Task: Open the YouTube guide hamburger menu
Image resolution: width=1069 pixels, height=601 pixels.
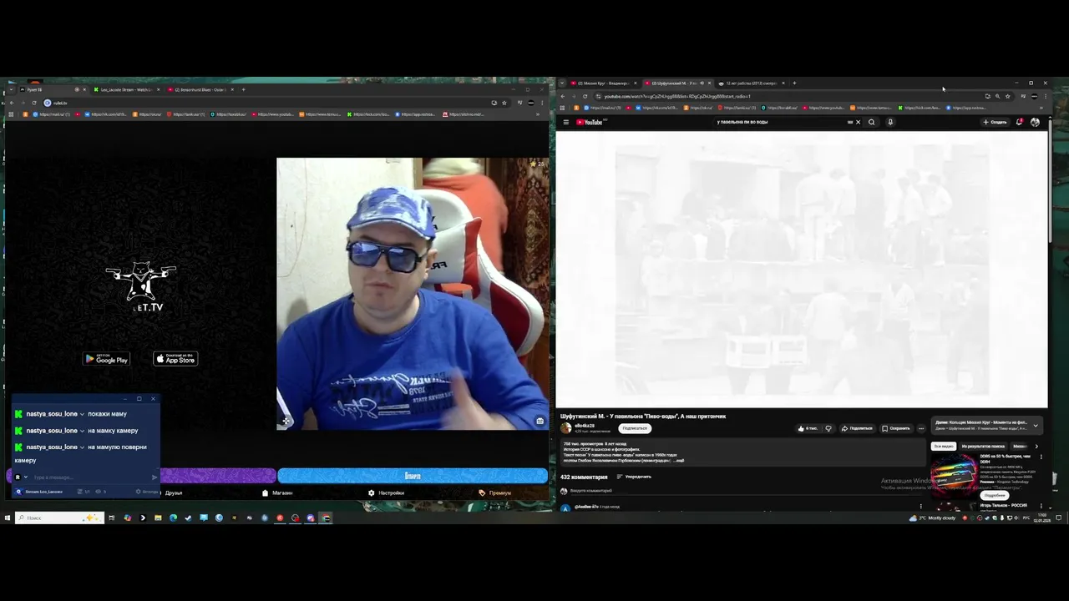Action: [565, 122]
